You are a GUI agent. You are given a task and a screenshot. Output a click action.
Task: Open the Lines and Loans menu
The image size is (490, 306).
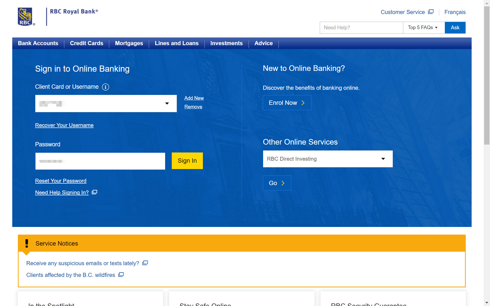[x=177, y=43]
